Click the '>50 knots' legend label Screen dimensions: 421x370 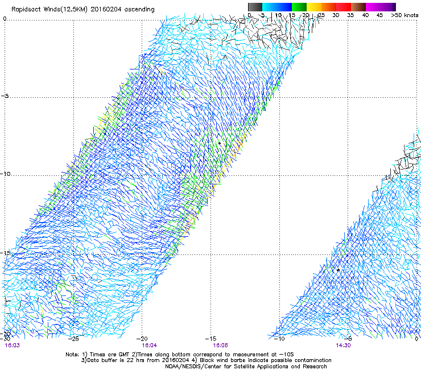pyautogui.click(x=405, y=15)
